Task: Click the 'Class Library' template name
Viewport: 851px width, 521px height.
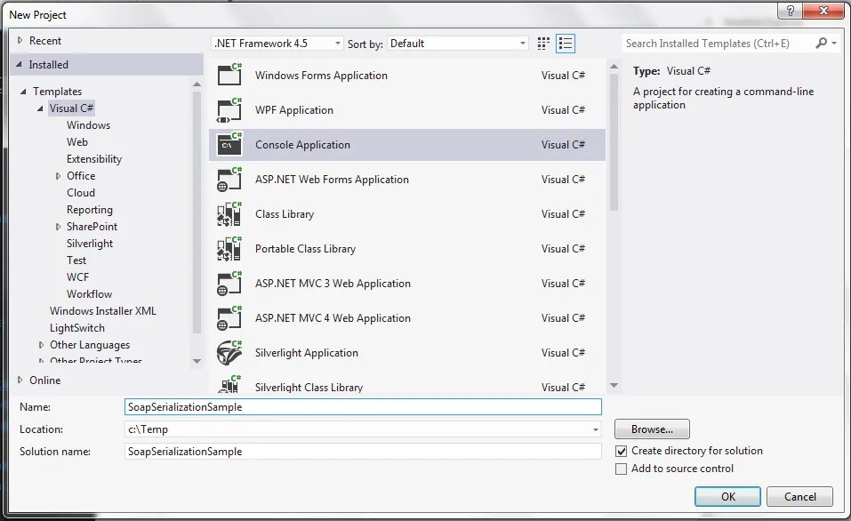Action: click(285, 214)
